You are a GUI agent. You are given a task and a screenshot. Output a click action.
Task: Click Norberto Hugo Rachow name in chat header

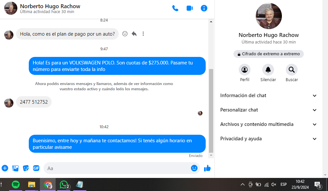point(50,6)
